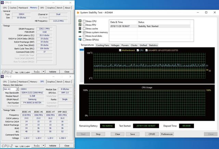Click the GPU monitor icon in AIDA64
The width and height of the screenshot is (219, 149).
tap(80, 40)
